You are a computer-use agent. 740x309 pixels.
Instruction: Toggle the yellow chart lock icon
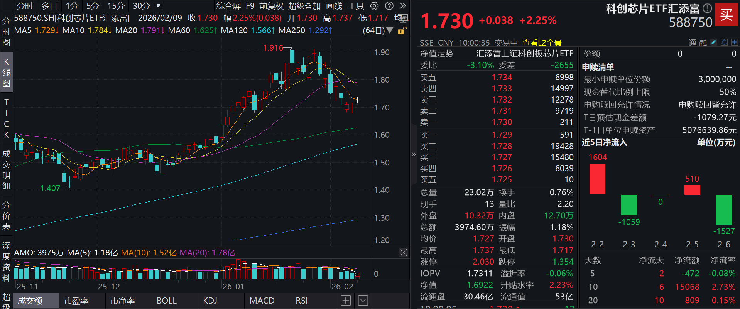point(401,30)
